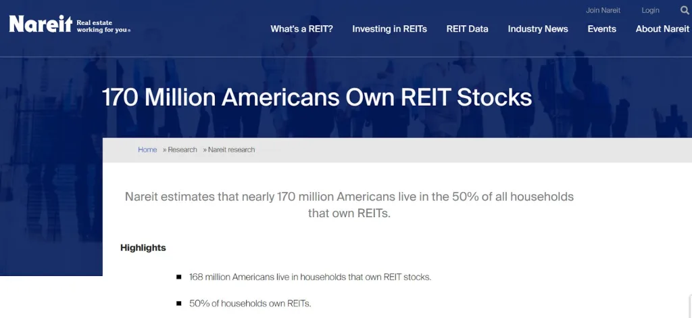The width and height of the screenshot is (692, 318).
Task: Click the Research breadcrumb
Action: point(182,150)
